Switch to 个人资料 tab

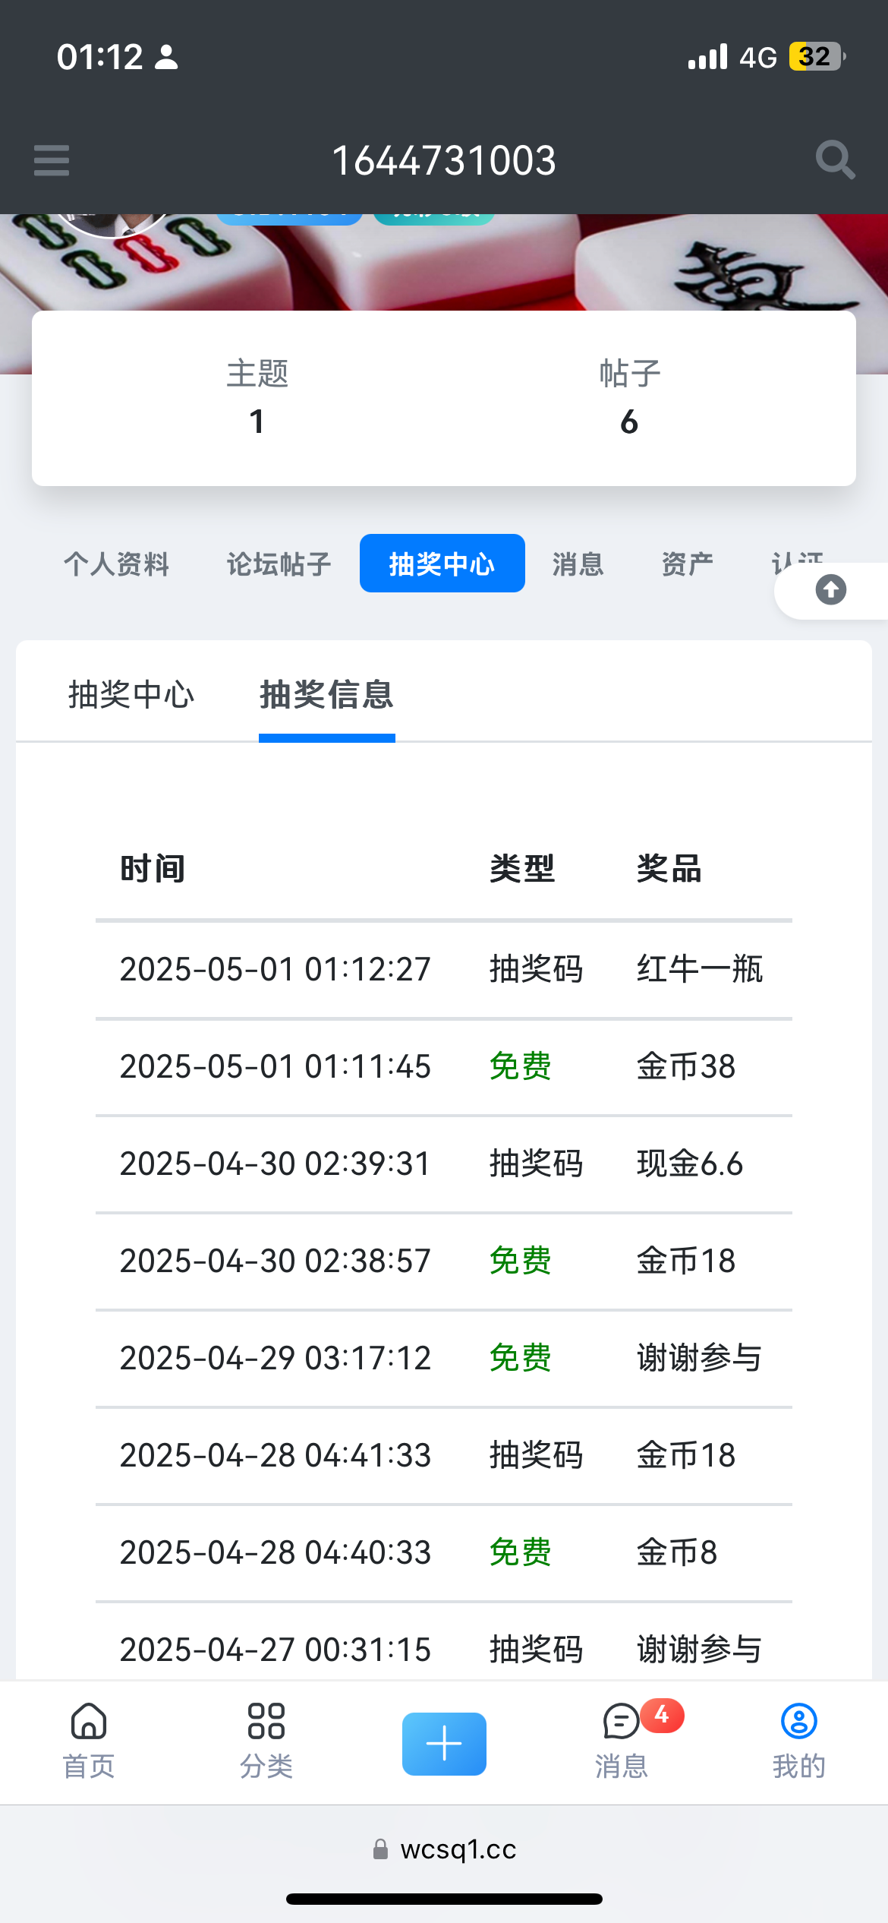tap(116, 564)
